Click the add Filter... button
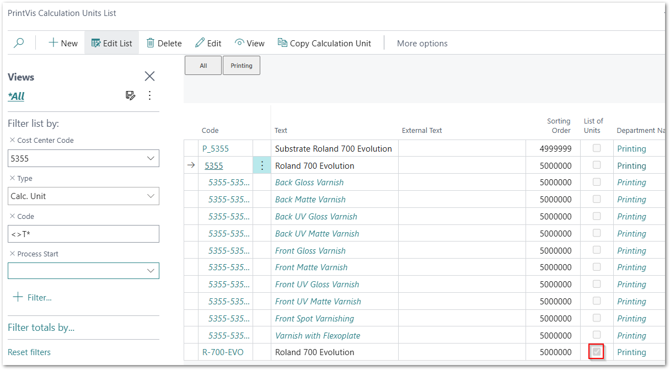This screenshot has height=370, width=670. [x=32, y=297]
